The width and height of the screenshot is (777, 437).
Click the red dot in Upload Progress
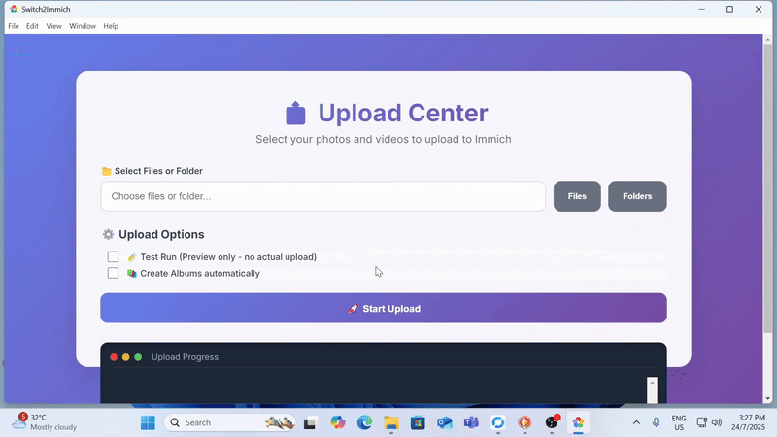click(x=114, y=357)
